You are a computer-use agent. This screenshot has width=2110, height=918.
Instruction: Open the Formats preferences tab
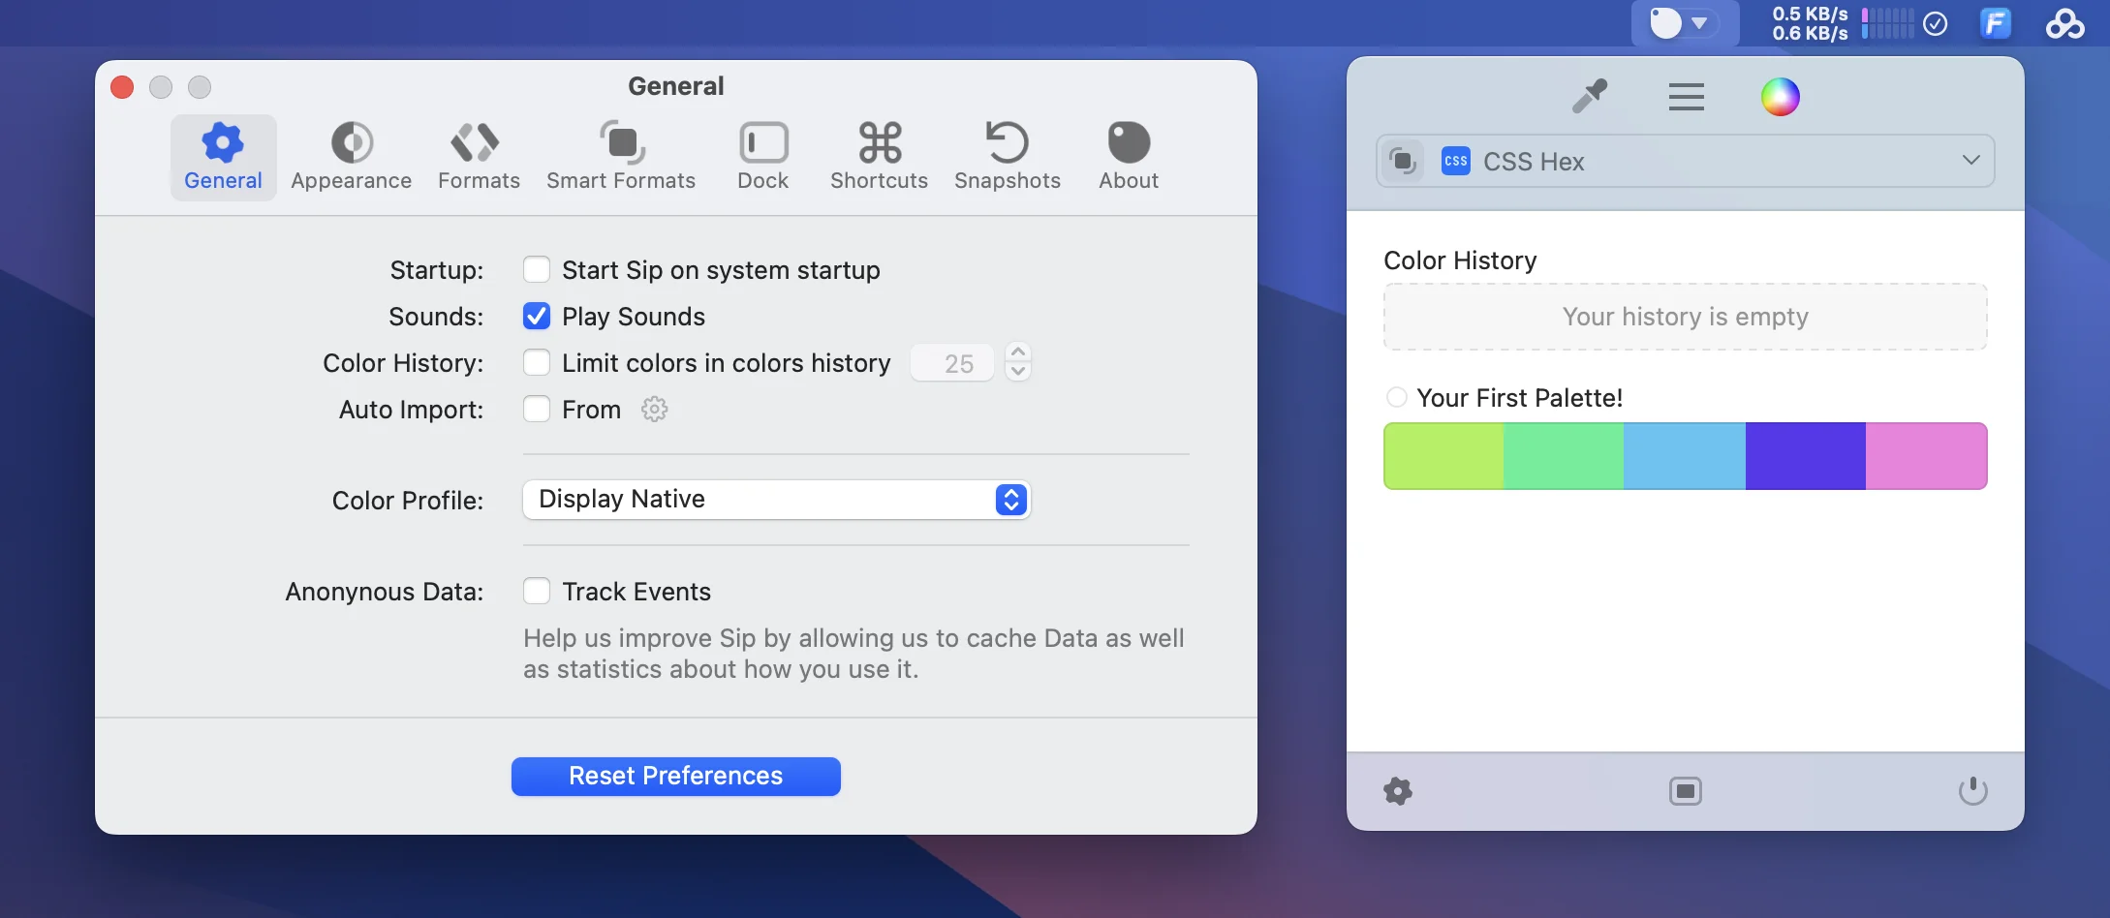(x=479, y=158)
